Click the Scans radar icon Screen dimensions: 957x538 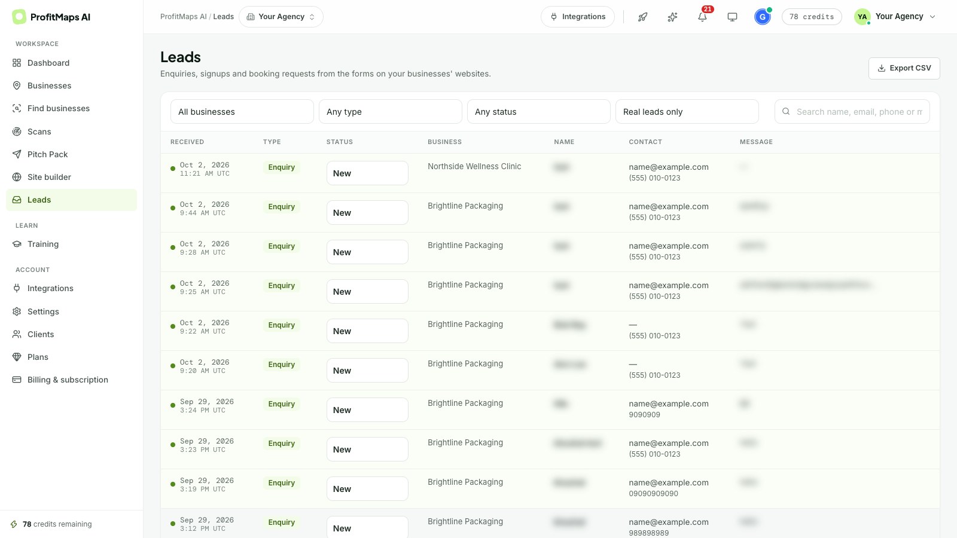pyautogui.click(x=17, y=132)
